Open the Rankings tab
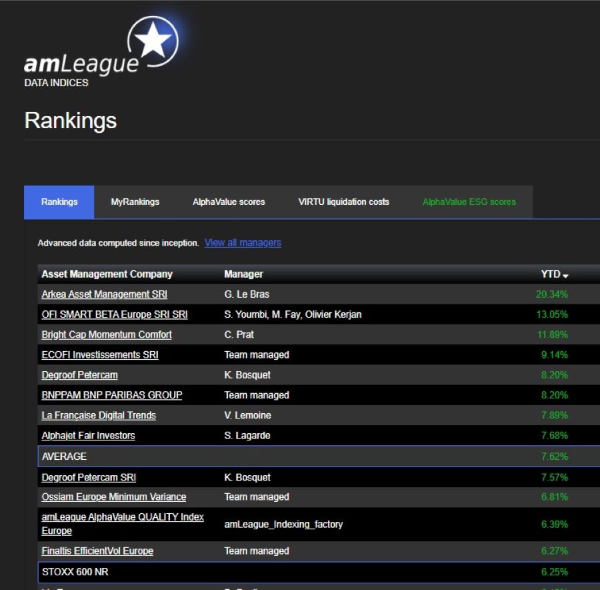This screenshot has height=590, width=600. 59,202
